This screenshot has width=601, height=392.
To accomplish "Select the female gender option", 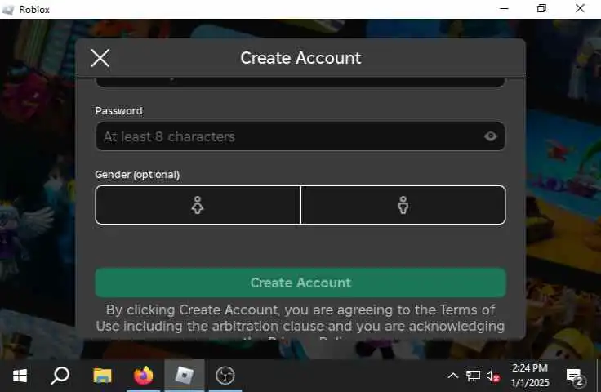I will pyautogui.click(x=198, y=205).
